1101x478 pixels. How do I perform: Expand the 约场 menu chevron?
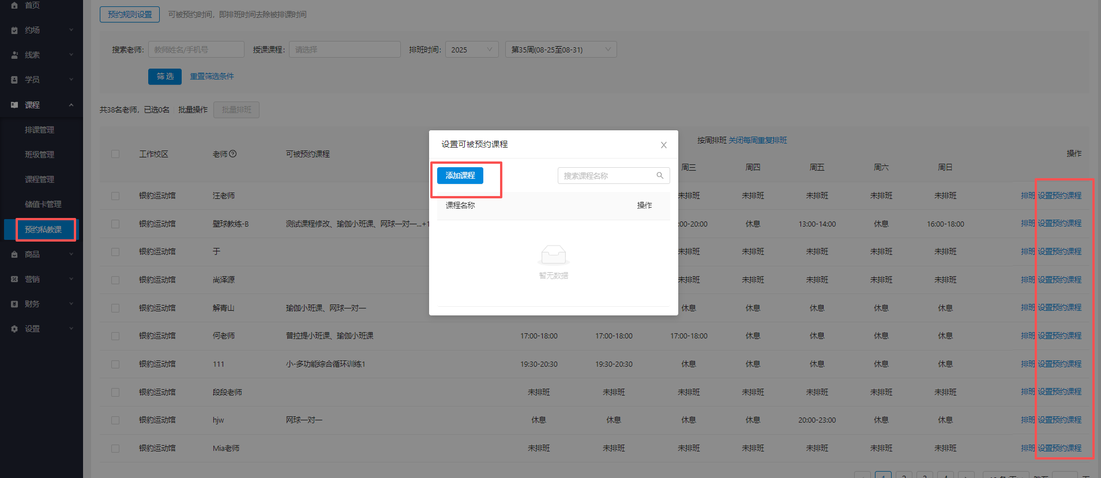(71, 30)
